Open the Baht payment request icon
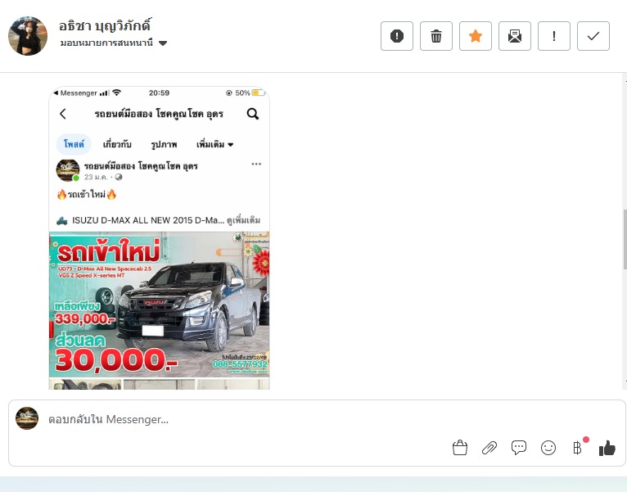The height and width of the screenshot is (492, 627). click(577, 448)
